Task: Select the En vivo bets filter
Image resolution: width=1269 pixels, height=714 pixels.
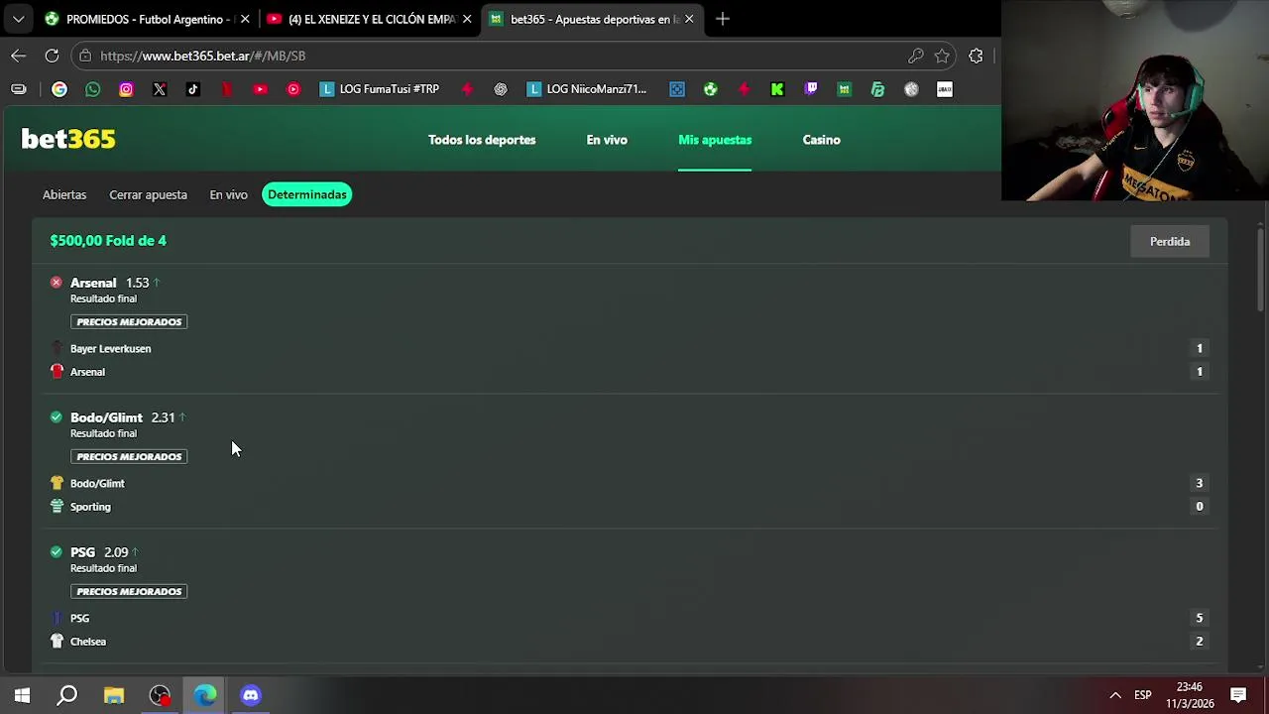Action: point(228,194)
